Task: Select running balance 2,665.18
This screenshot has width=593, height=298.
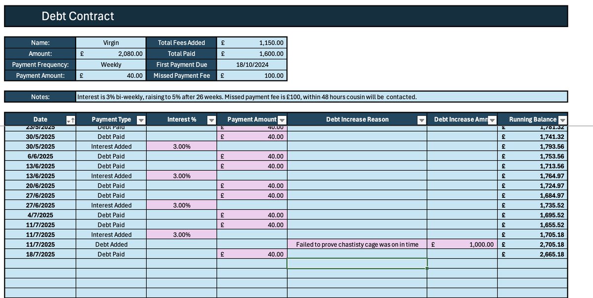Action: (532, 254)
